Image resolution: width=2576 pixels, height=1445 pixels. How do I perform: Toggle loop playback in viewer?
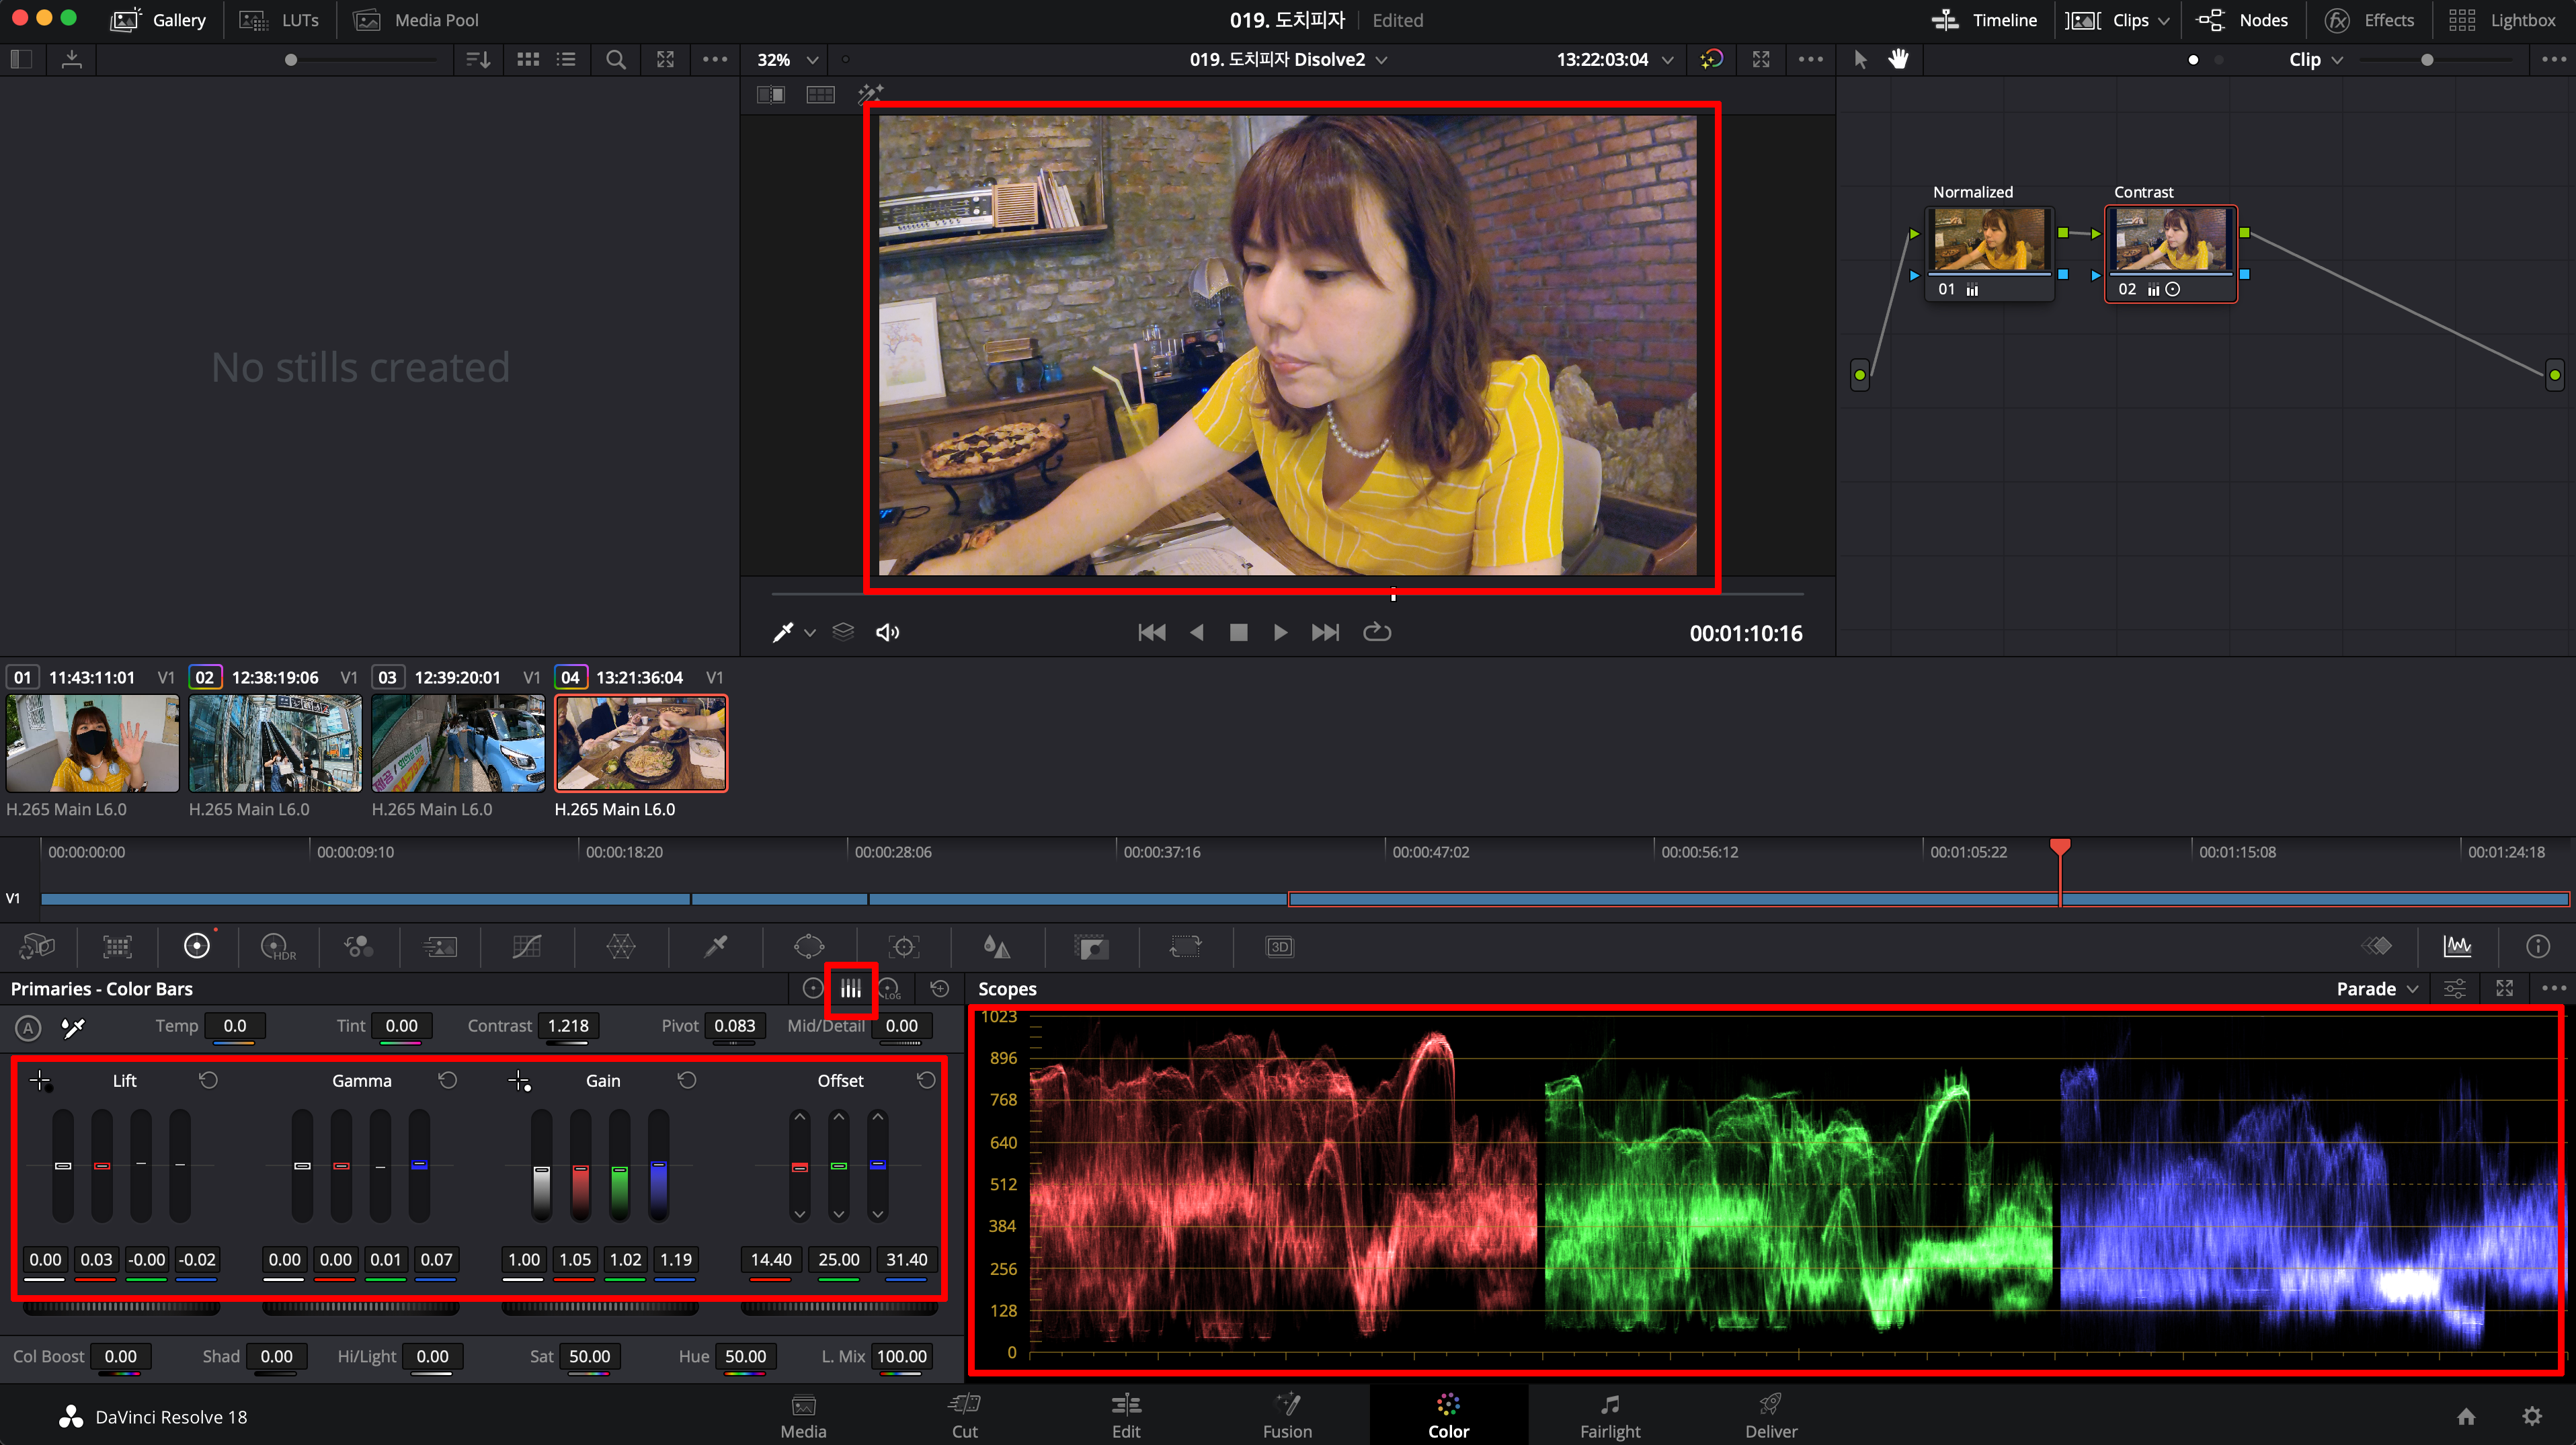1377,632
